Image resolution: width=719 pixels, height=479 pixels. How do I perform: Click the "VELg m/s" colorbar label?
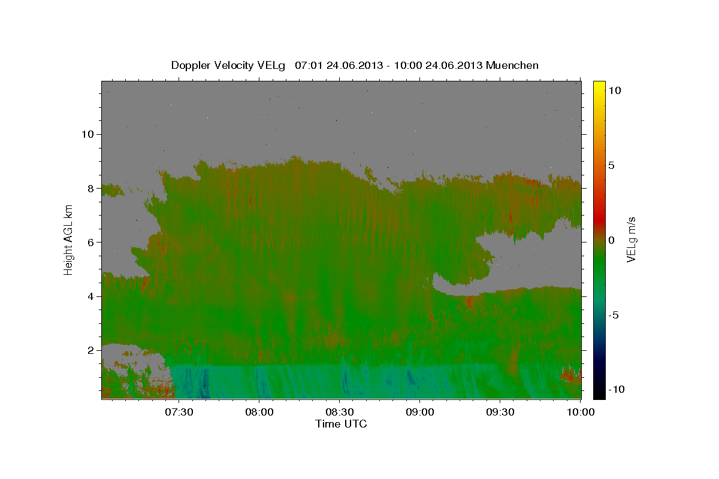631,239
